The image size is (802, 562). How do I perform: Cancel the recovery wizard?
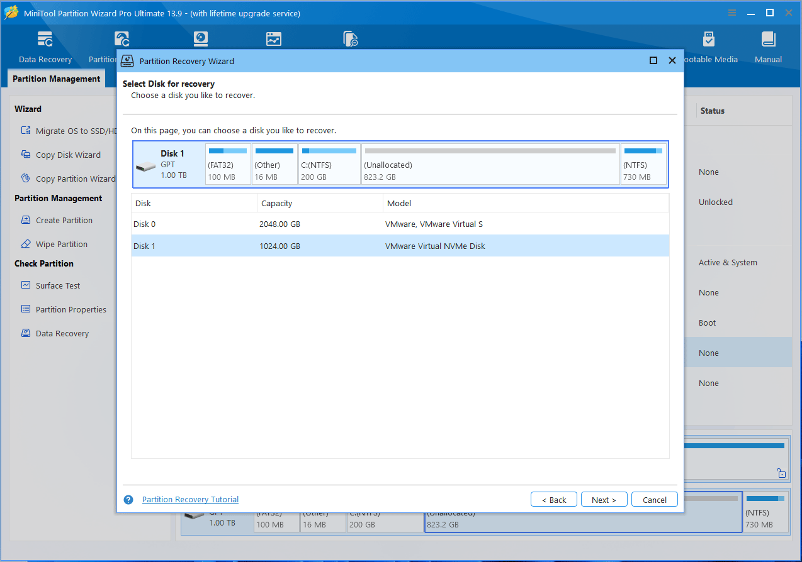(x=654, y=500)
